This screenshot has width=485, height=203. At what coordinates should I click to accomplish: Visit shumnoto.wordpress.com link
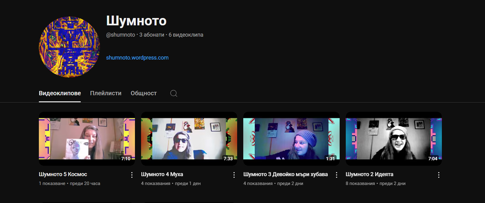137,58
